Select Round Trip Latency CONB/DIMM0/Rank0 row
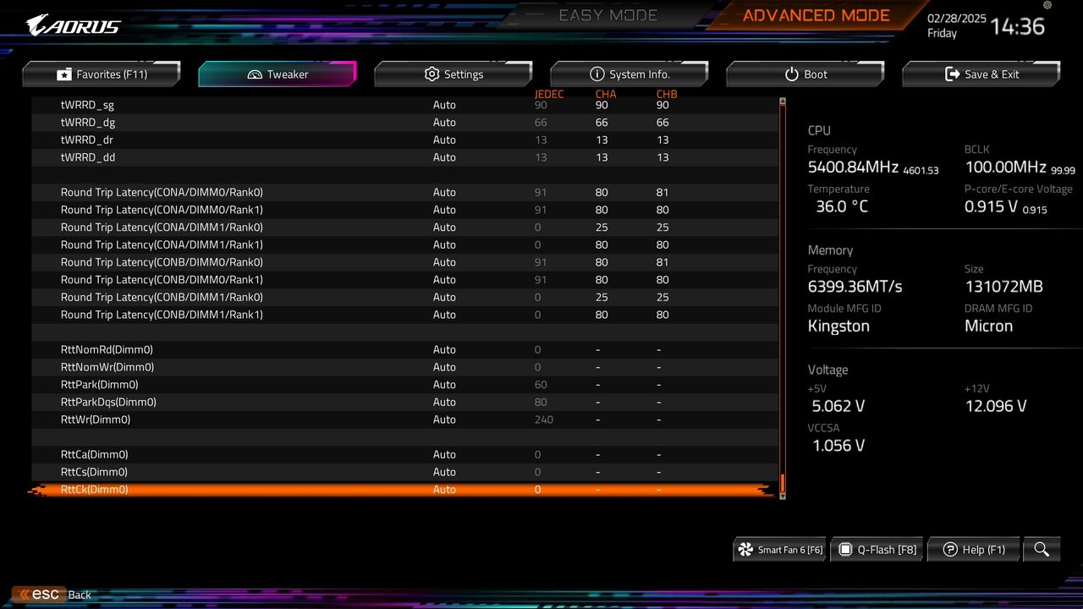1083x609 pixels. click(404, 262)
